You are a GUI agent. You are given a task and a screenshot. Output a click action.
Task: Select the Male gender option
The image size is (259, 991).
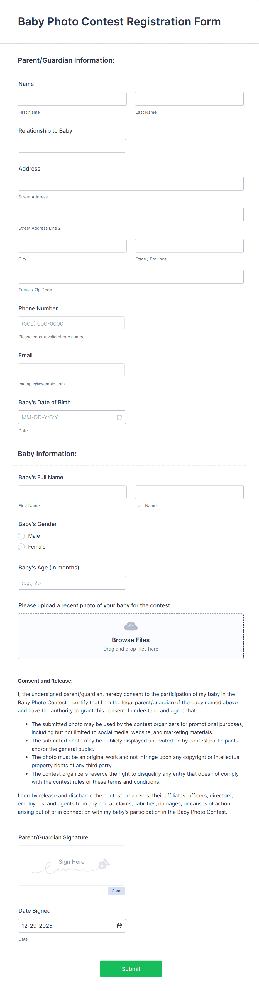click(21, 536)
